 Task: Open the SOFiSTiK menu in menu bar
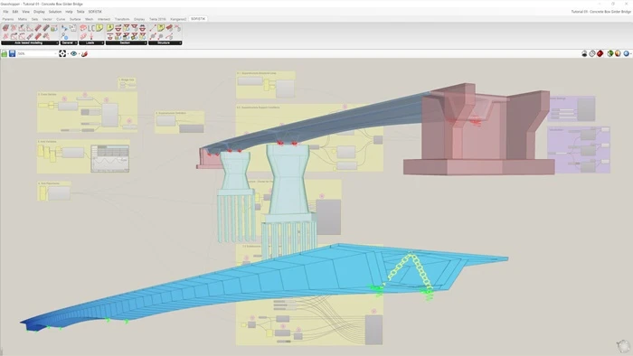[x=95, y=12]
